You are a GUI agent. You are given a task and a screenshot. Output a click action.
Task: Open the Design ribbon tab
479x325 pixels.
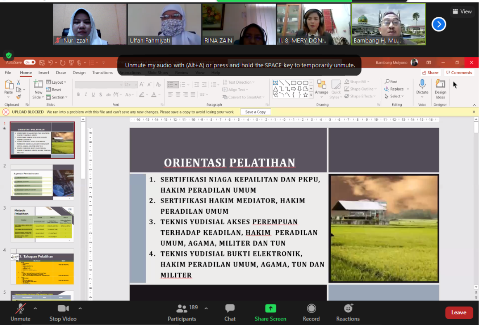pyautogui.click(x=79, y=73)
